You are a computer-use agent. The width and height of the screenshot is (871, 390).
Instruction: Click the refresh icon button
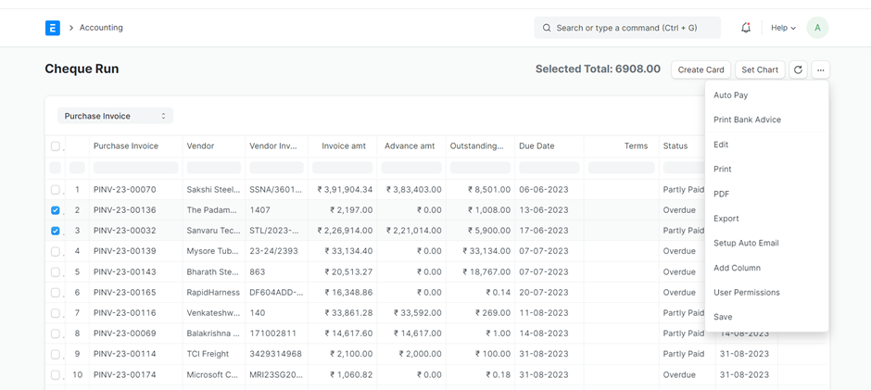798,69
